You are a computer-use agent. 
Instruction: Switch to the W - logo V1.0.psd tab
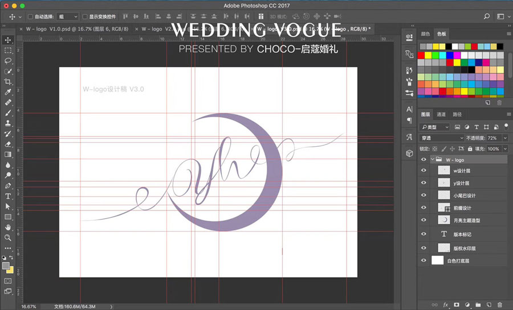[74, 28]
